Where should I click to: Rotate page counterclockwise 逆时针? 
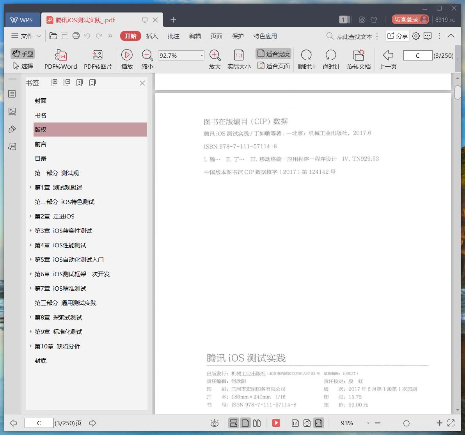coord(331,59)
